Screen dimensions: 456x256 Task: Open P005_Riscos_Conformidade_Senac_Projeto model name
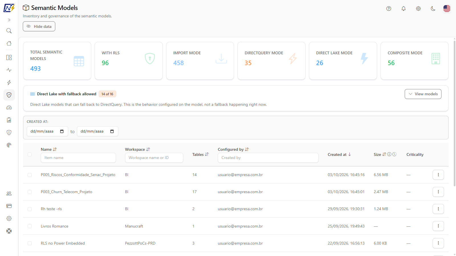(x=78, y=175)
